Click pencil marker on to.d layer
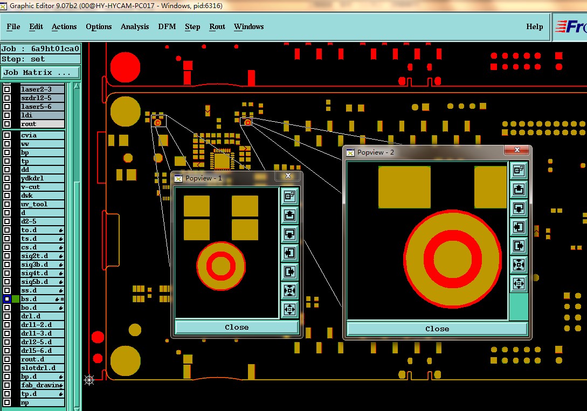 pyautogui.click(x=61, y=231)
